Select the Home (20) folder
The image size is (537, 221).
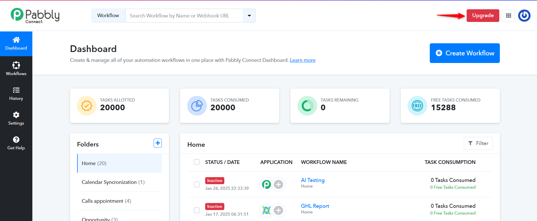120,163
